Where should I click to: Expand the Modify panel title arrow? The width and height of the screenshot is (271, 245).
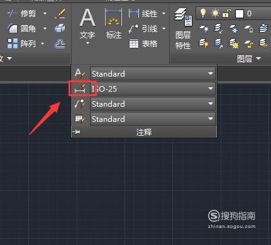tap(9, 58)
